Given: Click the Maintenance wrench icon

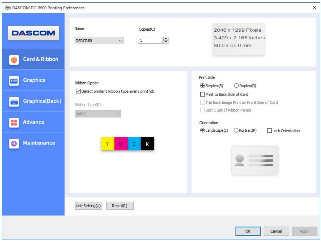Looking at the screenshot, I should click(14, 143).
